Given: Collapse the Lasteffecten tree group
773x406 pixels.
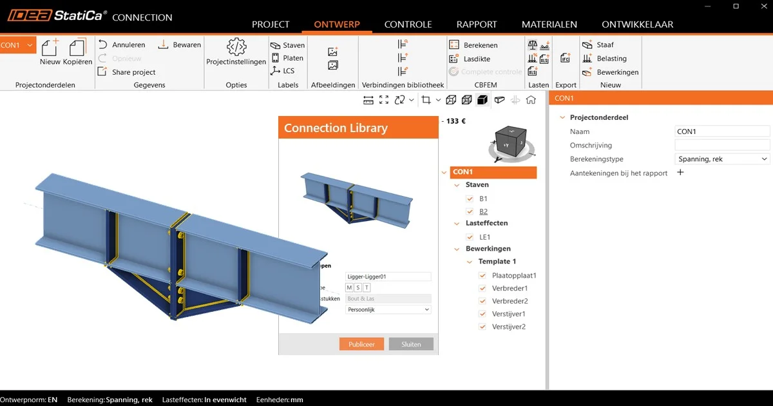Looking at the screenshot, I should point(457,224).
